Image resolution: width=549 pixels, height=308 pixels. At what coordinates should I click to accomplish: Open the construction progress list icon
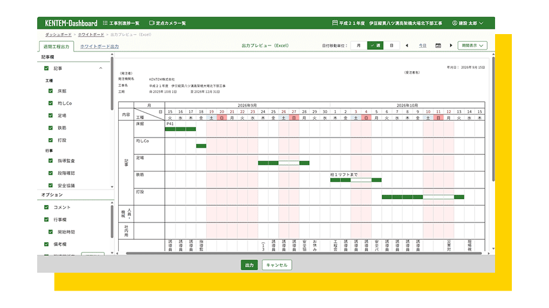pyautogui.click(x=105, y=23)
